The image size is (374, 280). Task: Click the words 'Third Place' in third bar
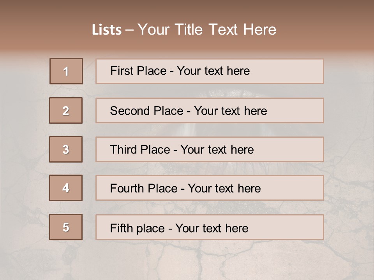click(x=140, y=149)
